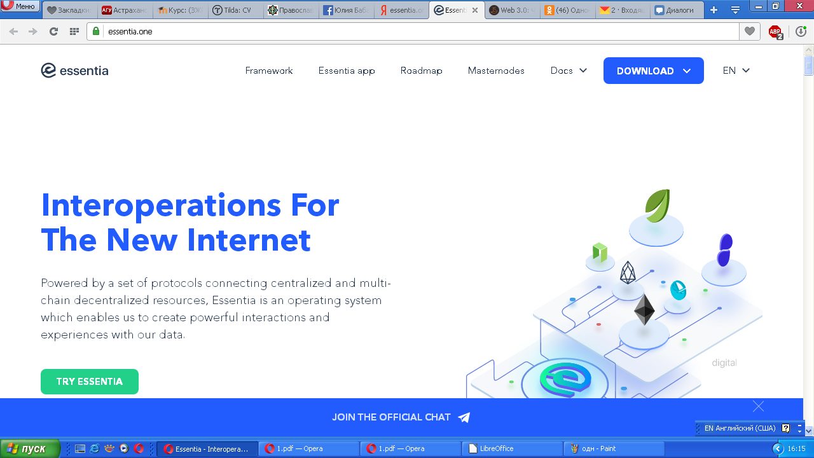Image resolution: width=814 pixels, height=458 pixels.
Task: Click the Telegram paper plane icon
Action: [464, 417]
